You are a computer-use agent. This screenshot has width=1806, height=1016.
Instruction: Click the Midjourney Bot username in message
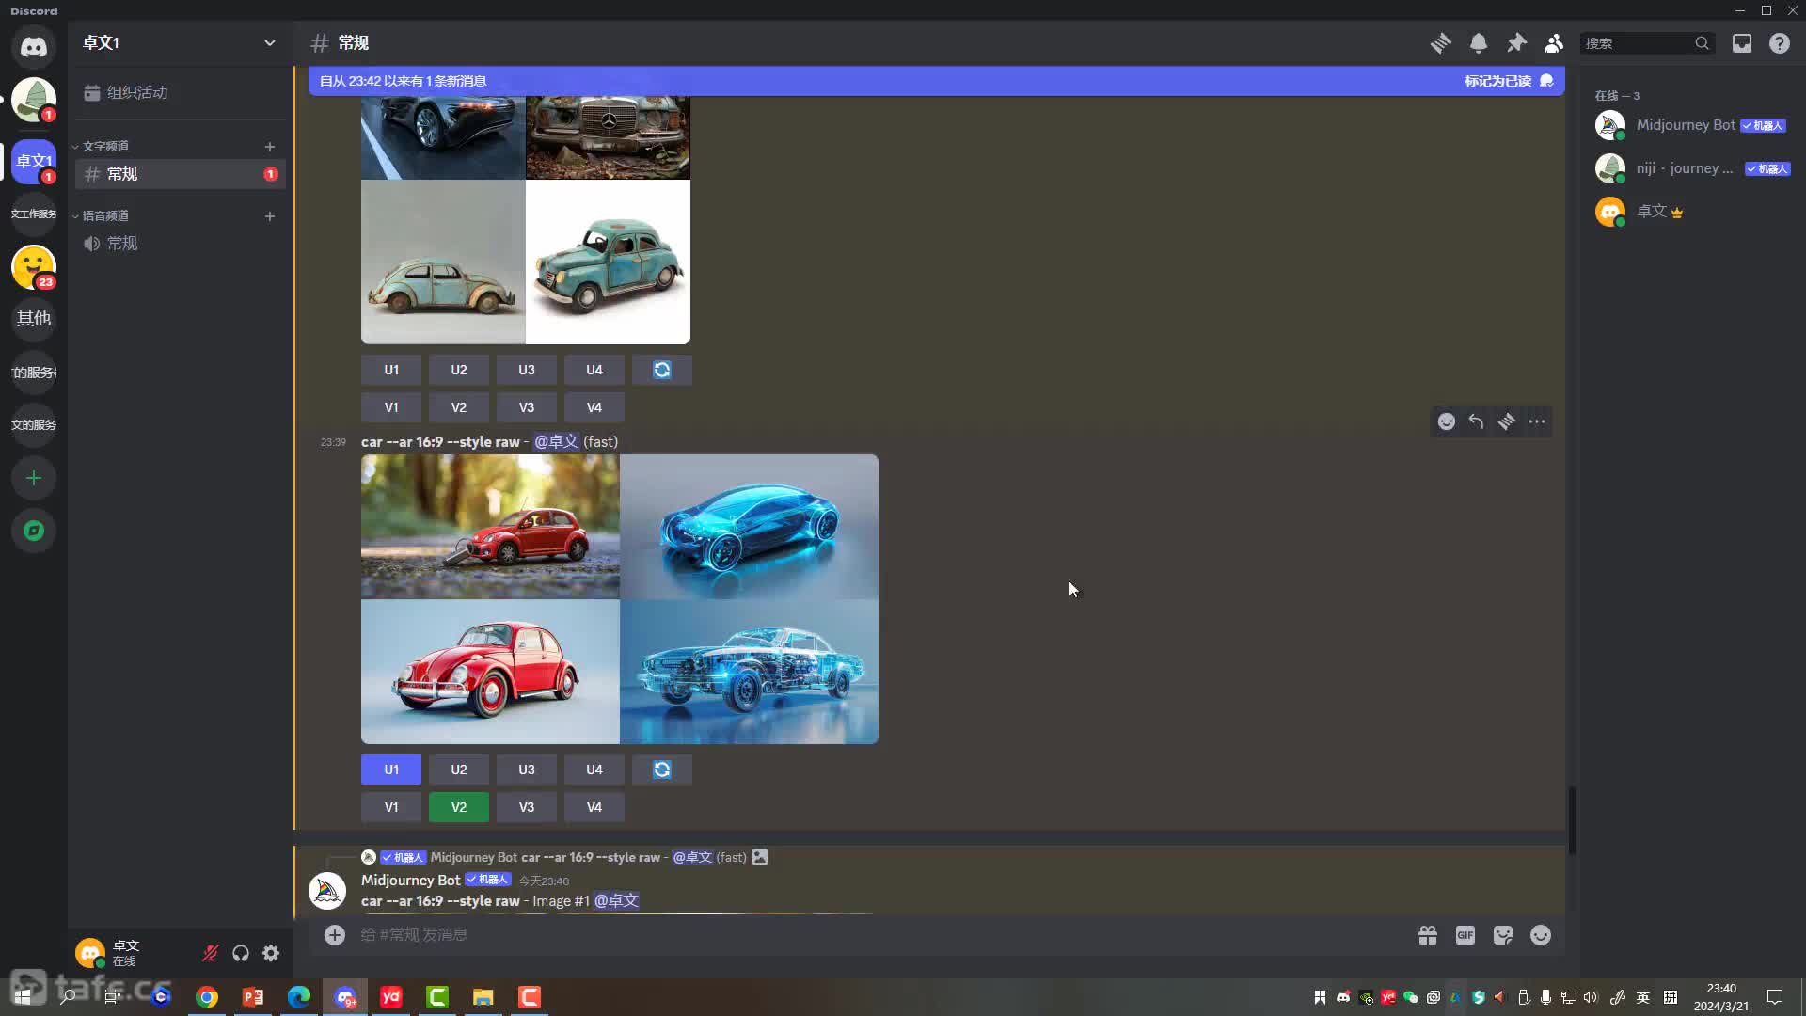click(410, 880)
